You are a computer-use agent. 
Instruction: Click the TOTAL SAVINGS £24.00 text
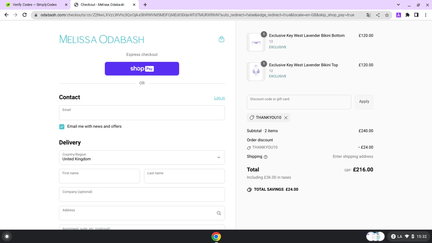pos(276,189)
